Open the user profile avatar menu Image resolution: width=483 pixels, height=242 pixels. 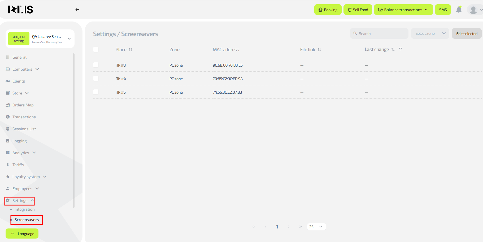point(473,10)
